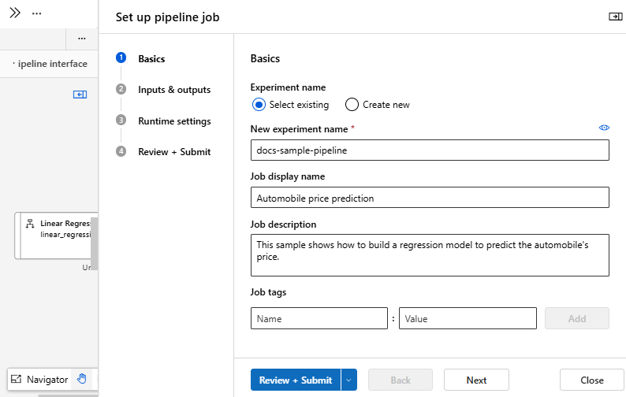Select the pan hand tool
This screenshot has width=626, height=397.
(x=83, y=379)
